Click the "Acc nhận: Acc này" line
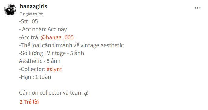The width and height of the screenshot is (208, 110). 43,30
